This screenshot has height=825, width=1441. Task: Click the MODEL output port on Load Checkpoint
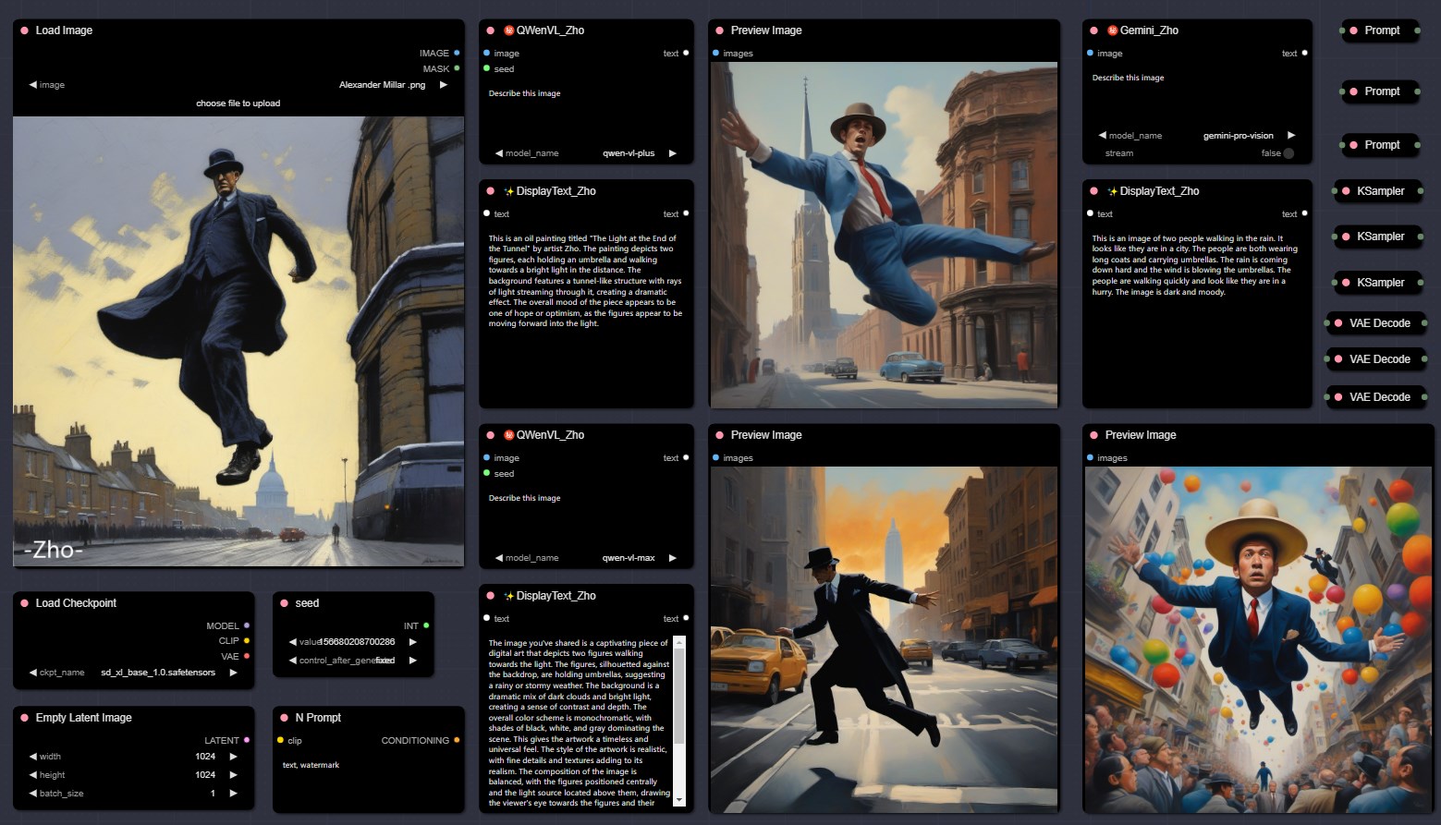pos(247,625)
